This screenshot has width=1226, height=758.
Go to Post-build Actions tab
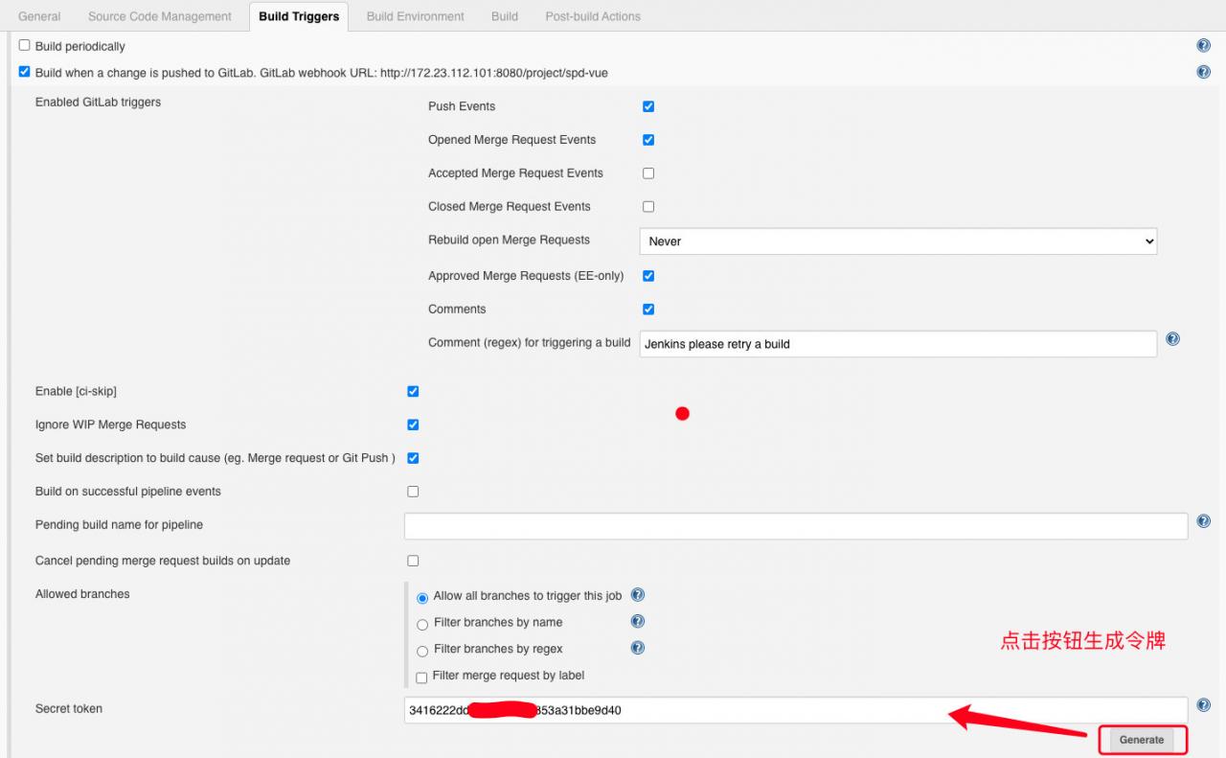tap(593, 16)
